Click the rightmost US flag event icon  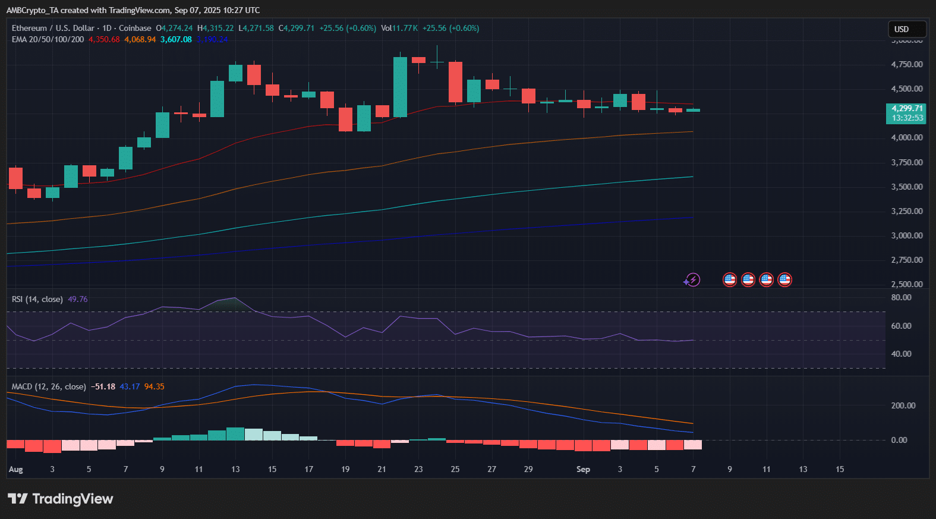tap(784, 279)
